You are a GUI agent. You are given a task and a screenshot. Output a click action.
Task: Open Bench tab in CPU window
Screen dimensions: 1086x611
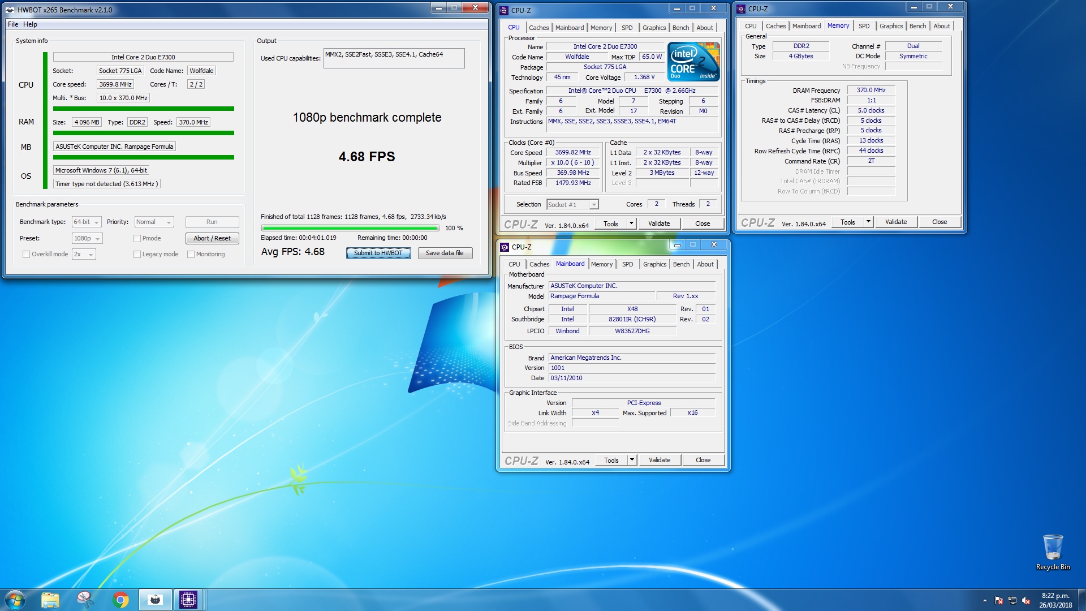[x=680, y=28]
